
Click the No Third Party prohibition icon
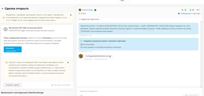click(81, 45)
